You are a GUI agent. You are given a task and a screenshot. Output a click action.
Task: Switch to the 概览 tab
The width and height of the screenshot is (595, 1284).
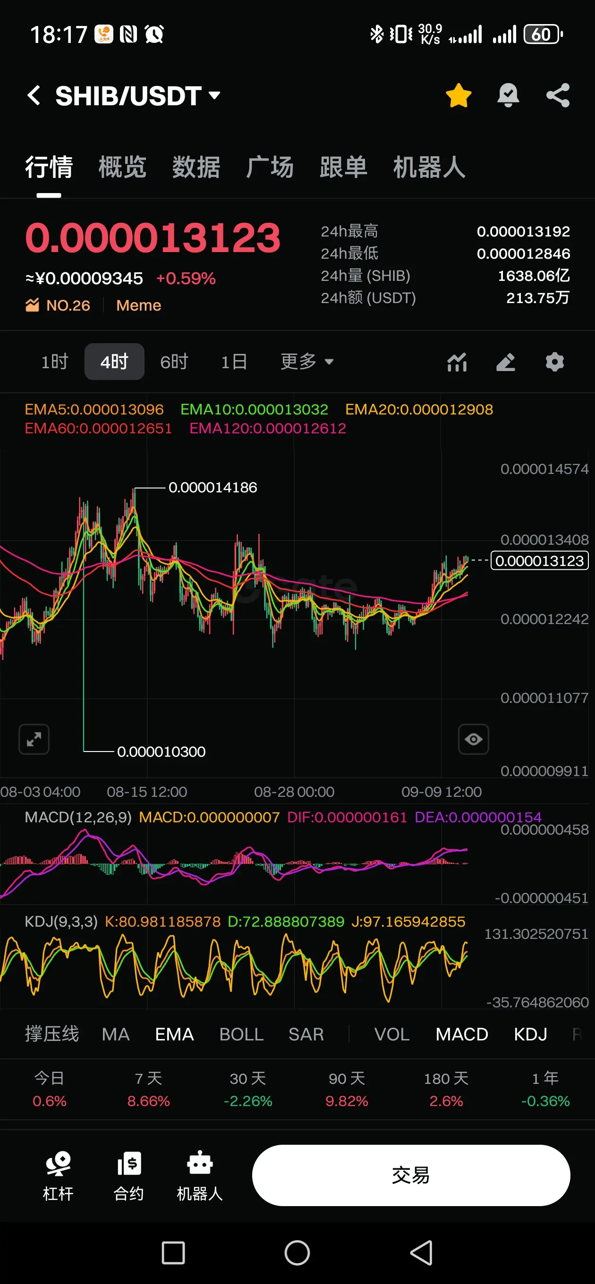pos(122,167)
